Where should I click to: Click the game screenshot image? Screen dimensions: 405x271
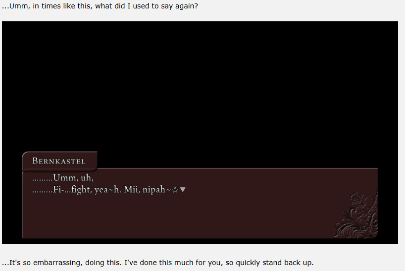point(200,133)
